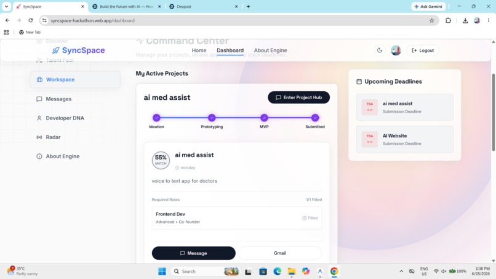
Task: Open ai med assist deadline card
Action: click(404, 107)
